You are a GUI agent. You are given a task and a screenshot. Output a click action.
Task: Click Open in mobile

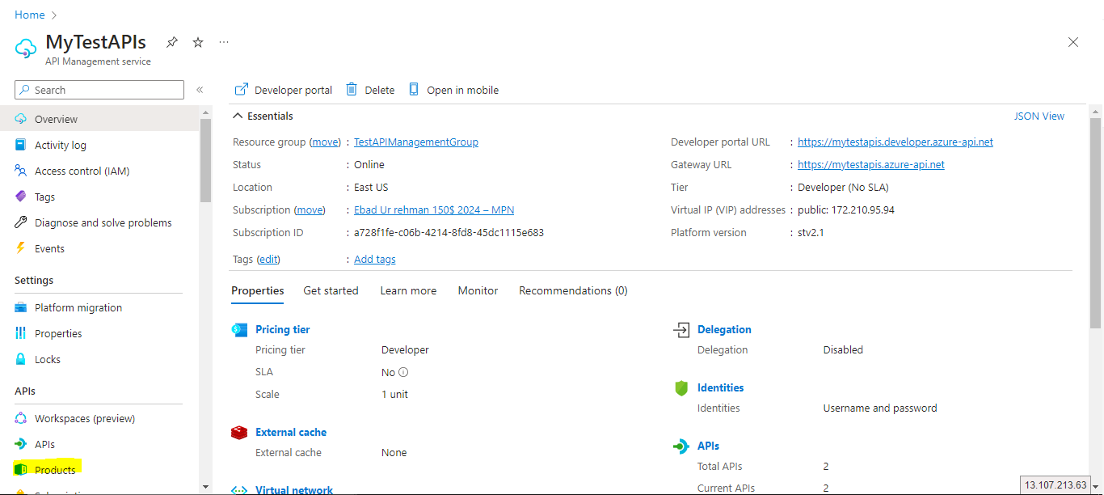(x=453, y=90)
